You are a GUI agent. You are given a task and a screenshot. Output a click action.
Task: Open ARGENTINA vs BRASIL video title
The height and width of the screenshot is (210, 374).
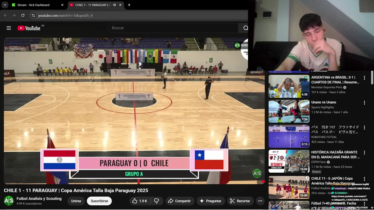click(x=335, y=80)
